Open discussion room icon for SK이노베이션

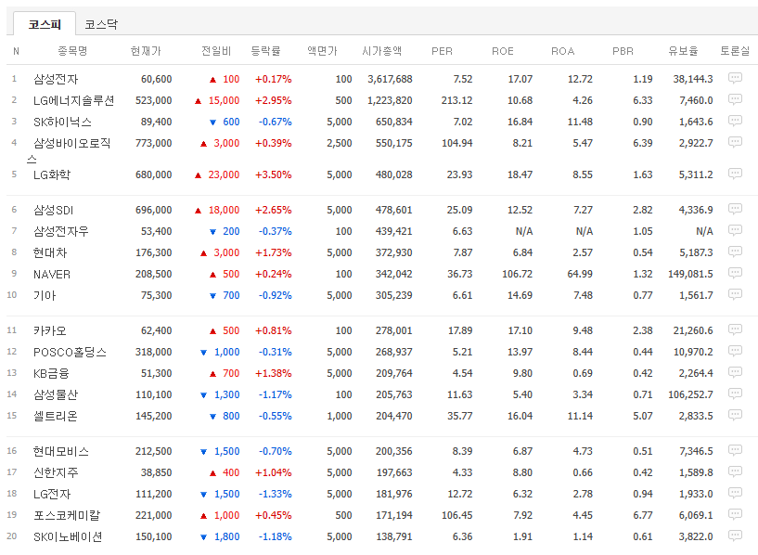(x=735, y=536)
